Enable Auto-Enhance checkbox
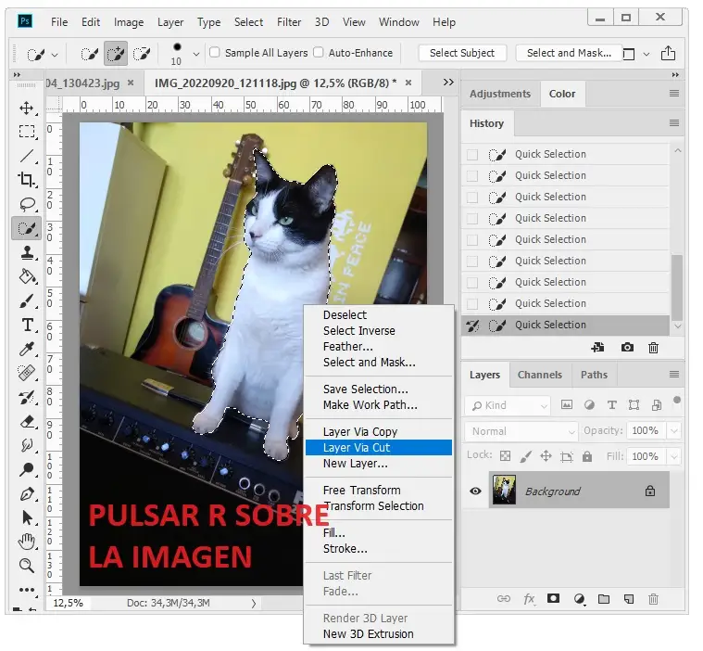This screenshot has width=703, height=651. (319, 53)
